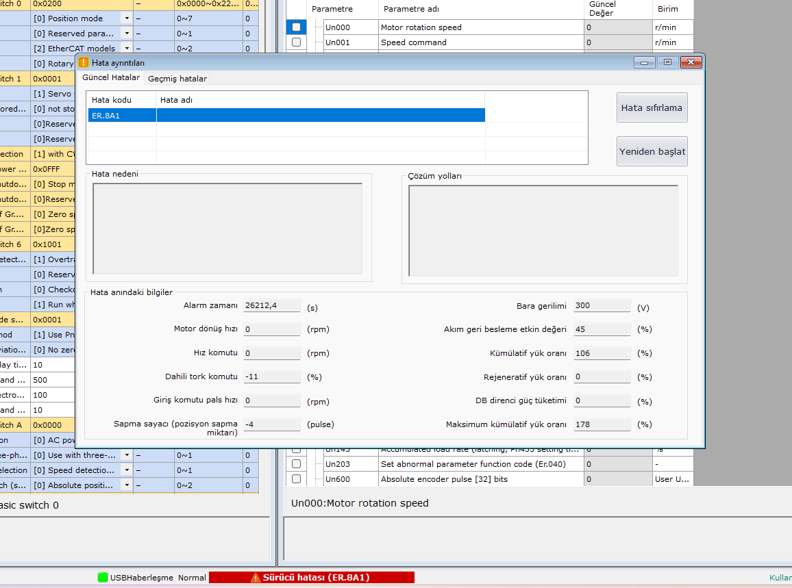Click the Yeniden başlat button
The width and height of the screenshot is (792, 588).
(x=652, y=151)
